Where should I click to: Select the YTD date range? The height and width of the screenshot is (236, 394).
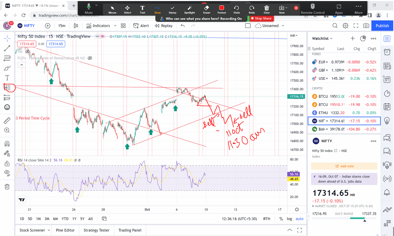65,219
